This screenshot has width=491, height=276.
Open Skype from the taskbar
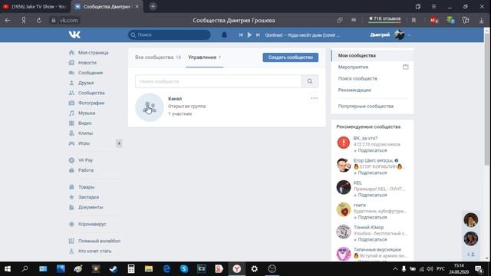tap(184, 269)
